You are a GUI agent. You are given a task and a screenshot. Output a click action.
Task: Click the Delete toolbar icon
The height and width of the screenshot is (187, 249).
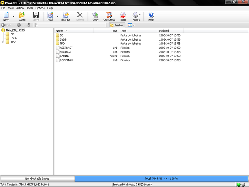[80, 16]
